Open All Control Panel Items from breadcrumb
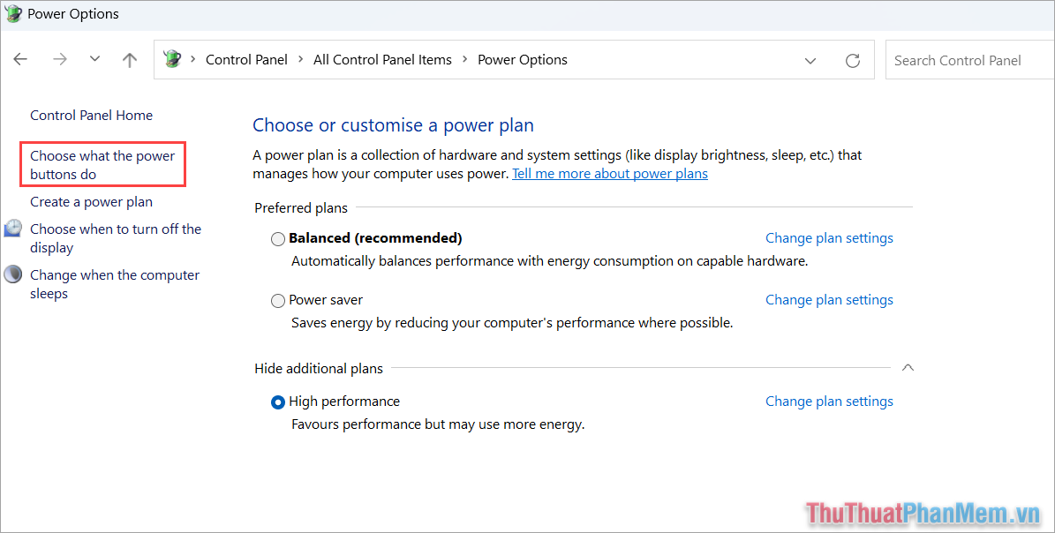The width and height of the screenshot is (1055, 533). [x=382, y=59]
